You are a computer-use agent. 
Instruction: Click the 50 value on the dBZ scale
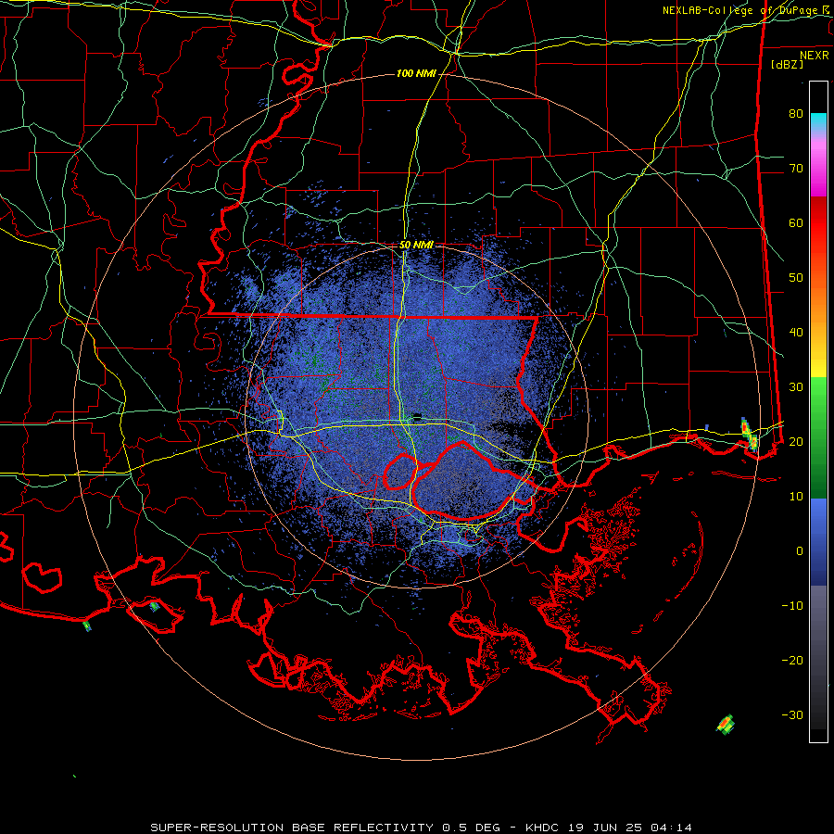tap(796, 278)
